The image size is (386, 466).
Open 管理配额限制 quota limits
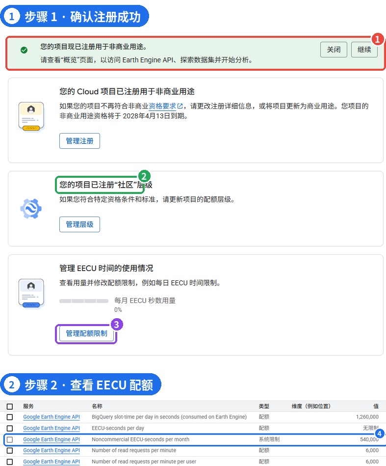pyautogui.click(x=86, y=333)
